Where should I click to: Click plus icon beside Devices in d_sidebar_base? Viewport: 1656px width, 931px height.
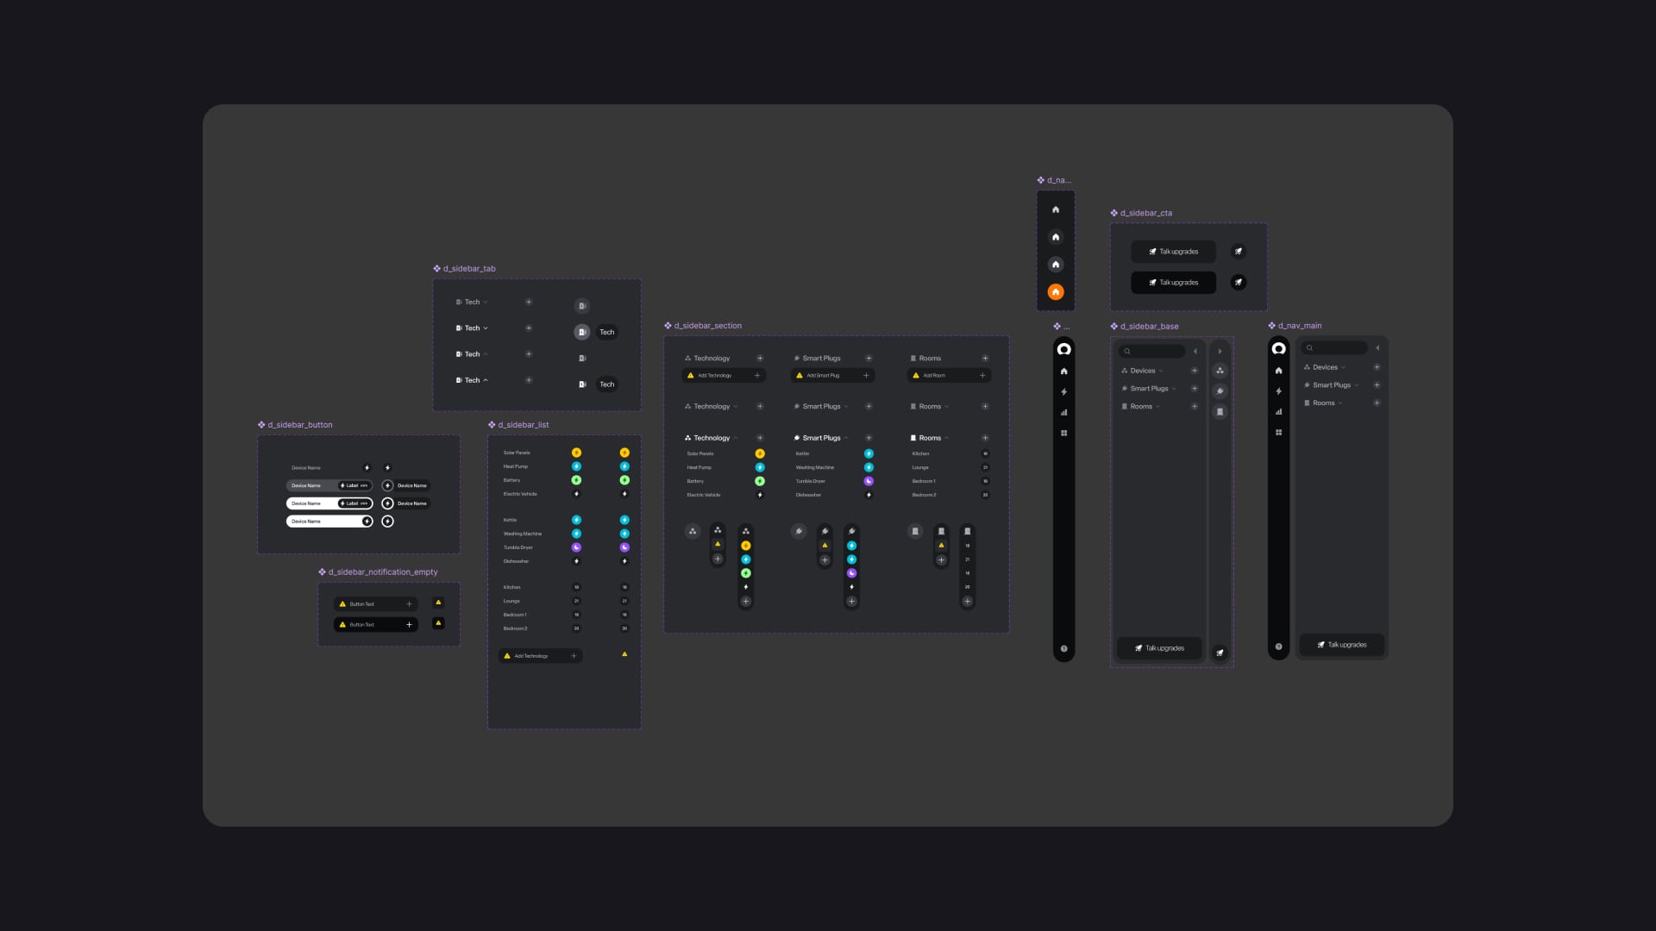[x=1195, y=371]
